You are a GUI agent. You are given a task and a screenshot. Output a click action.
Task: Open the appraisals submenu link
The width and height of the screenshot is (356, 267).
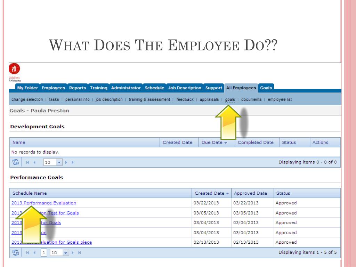[209, 99]
